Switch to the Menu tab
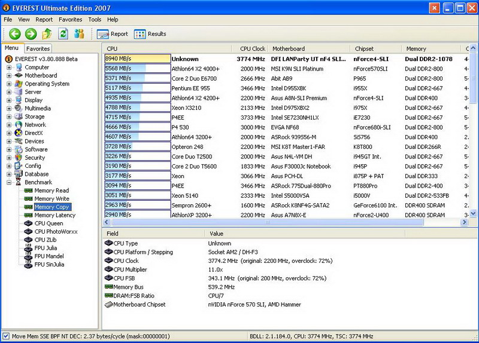Screen dimensions: 479x343 tap(11, 48)
